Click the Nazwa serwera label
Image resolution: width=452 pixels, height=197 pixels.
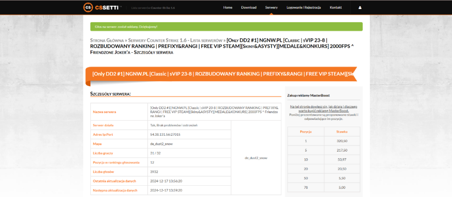[x=104, y=112]
